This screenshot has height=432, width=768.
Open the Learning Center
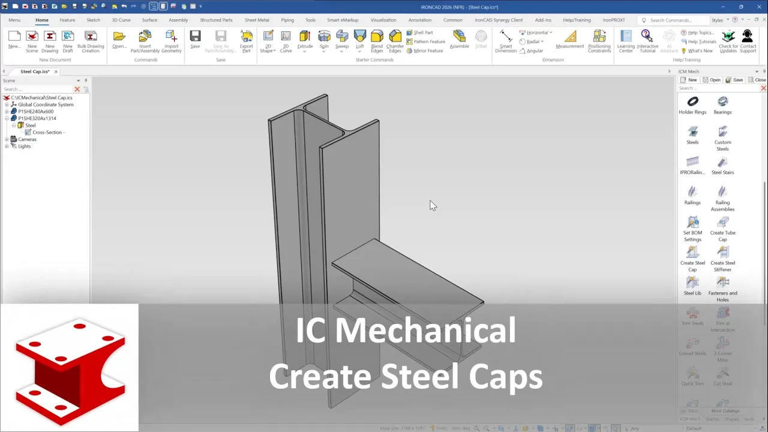tap(626, 41)
